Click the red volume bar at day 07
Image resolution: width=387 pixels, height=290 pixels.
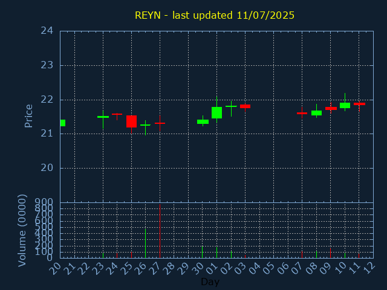coord(302,254)
